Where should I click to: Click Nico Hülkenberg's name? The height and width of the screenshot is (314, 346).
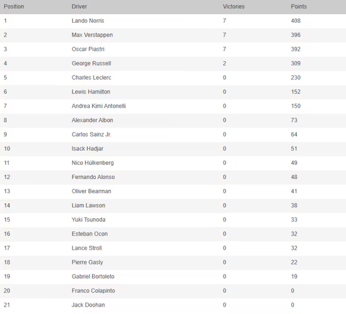[92, 163]
